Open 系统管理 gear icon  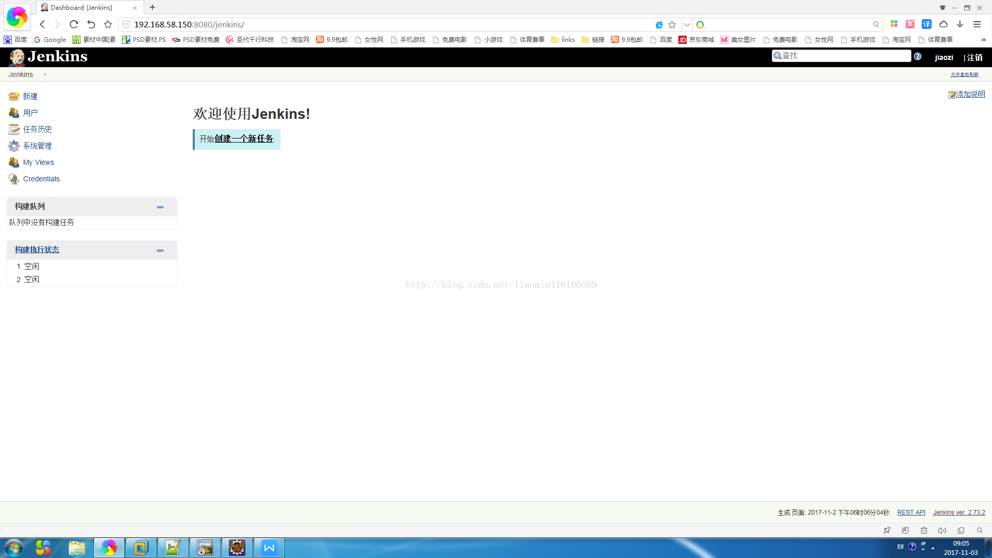[x=14, y=146]
